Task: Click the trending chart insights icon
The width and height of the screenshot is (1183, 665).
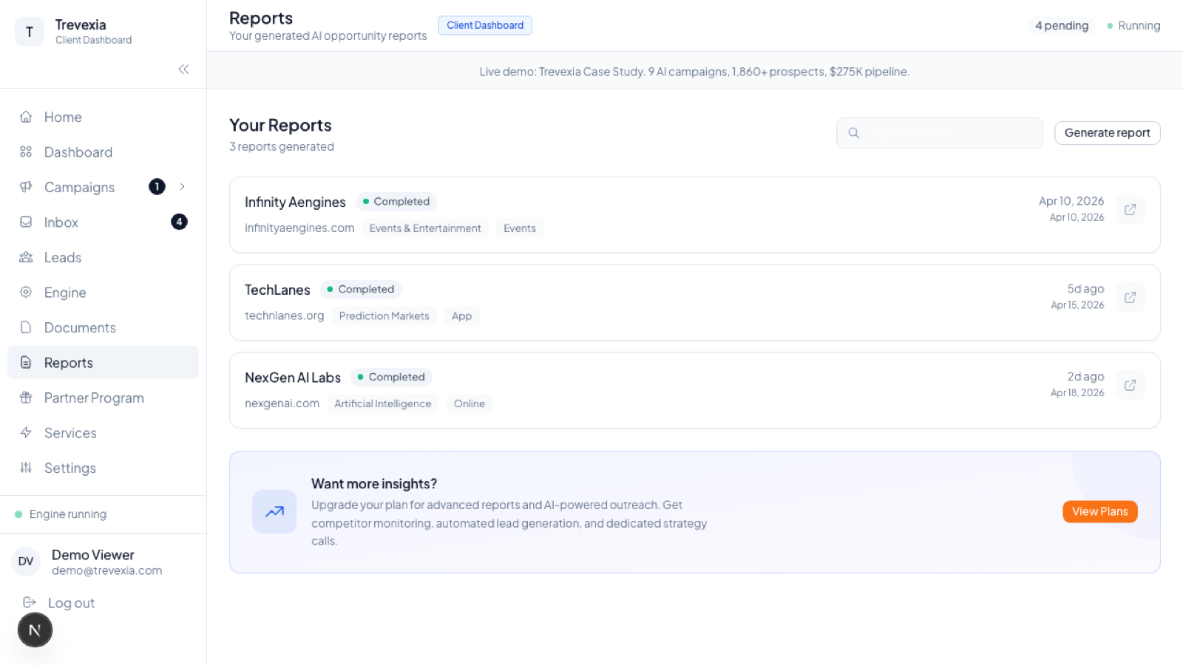Action: [274, 511]
